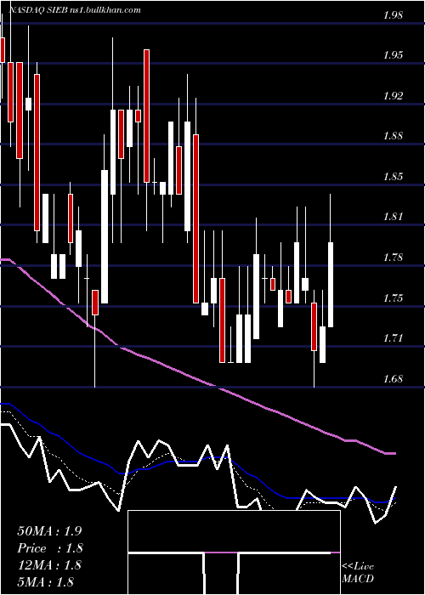Click the 1.81 price axis label

tap(393, 217)
